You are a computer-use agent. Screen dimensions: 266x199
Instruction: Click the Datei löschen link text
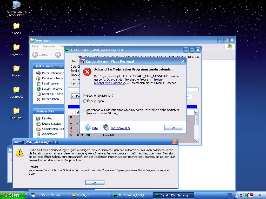pyautogui.click(x=50, y=99)
